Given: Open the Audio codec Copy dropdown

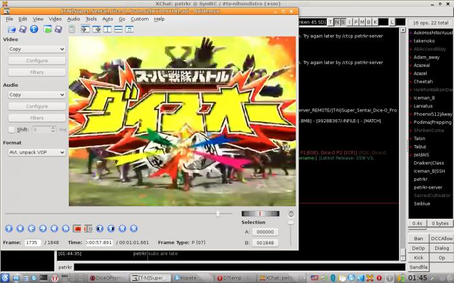Looking at the screenshot, I should [x=37, y=95].
